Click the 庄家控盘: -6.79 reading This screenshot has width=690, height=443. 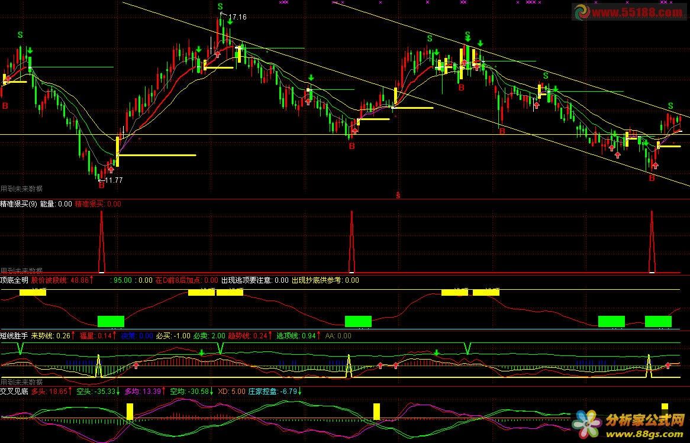click(x=275, y=391)
